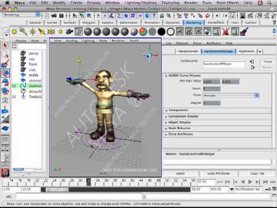Click the question mark help icon
The width and height of the screenshot is (277, 208).
coord(154,16)
